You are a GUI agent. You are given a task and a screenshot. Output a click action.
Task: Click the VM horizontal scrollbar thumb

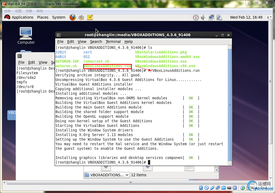131,182
